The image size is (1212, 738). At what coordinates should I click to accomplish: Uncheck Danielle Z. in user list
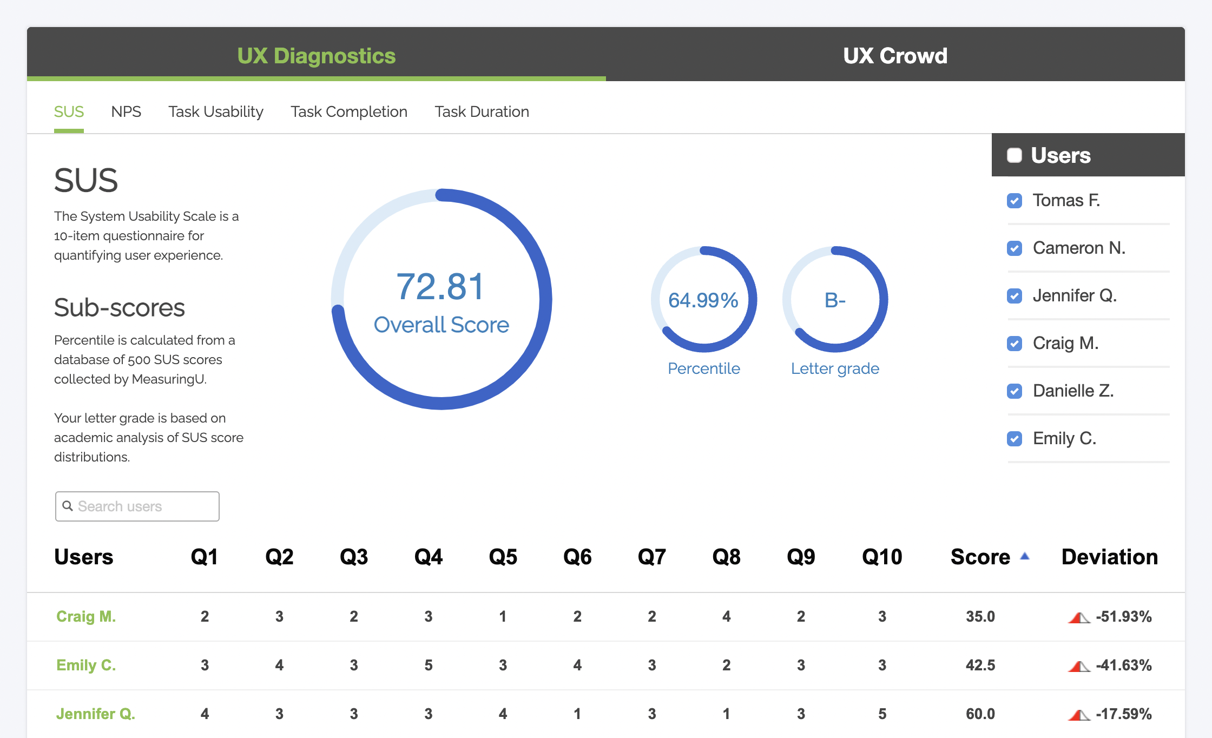tap(1015, 391)
